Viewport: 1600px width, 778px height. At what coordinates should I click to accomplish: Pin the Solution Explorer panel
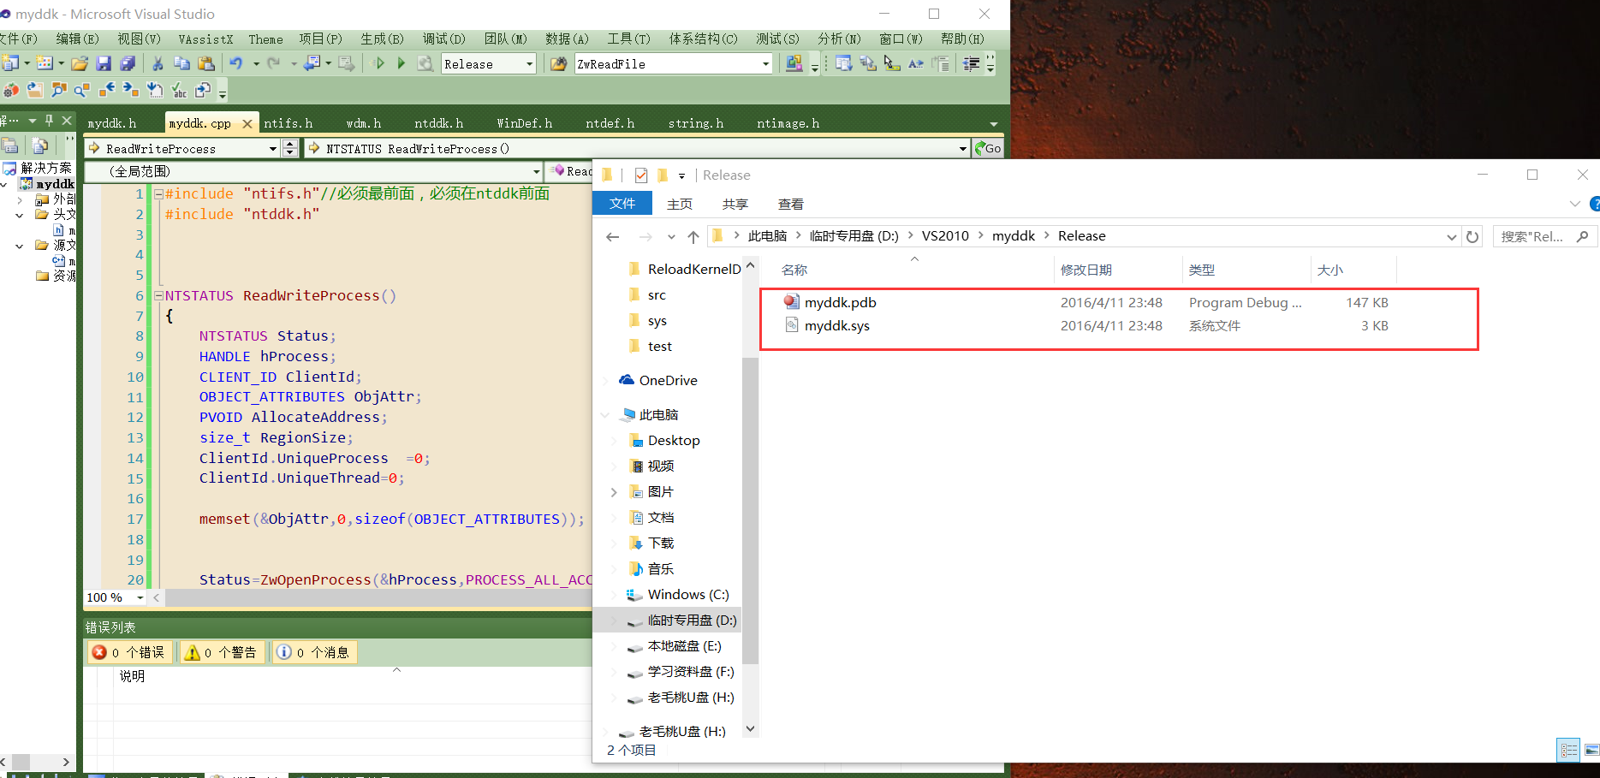pos(49,121)
